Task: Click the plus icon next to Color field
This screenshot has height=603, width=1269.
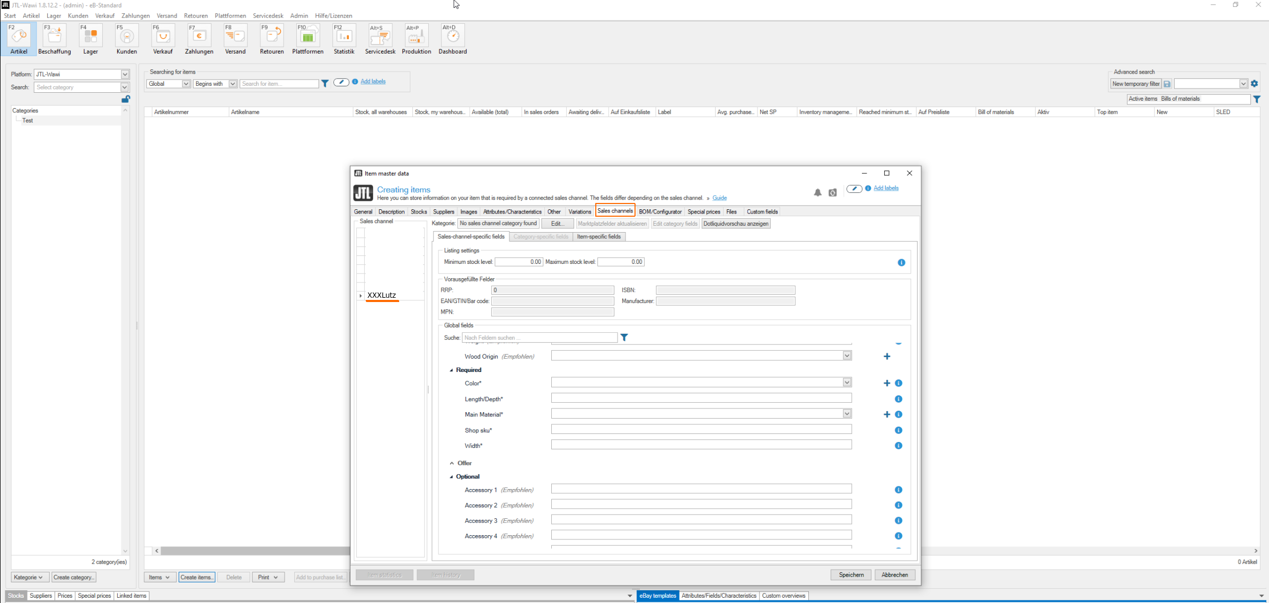Action: [x=887, y=383]
